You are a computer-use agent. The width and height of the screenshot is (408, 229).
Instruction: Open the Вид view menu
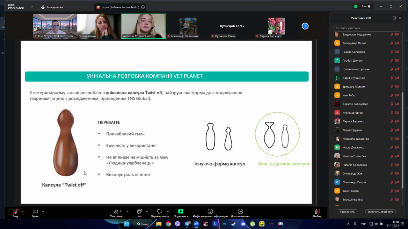[366, 6]
